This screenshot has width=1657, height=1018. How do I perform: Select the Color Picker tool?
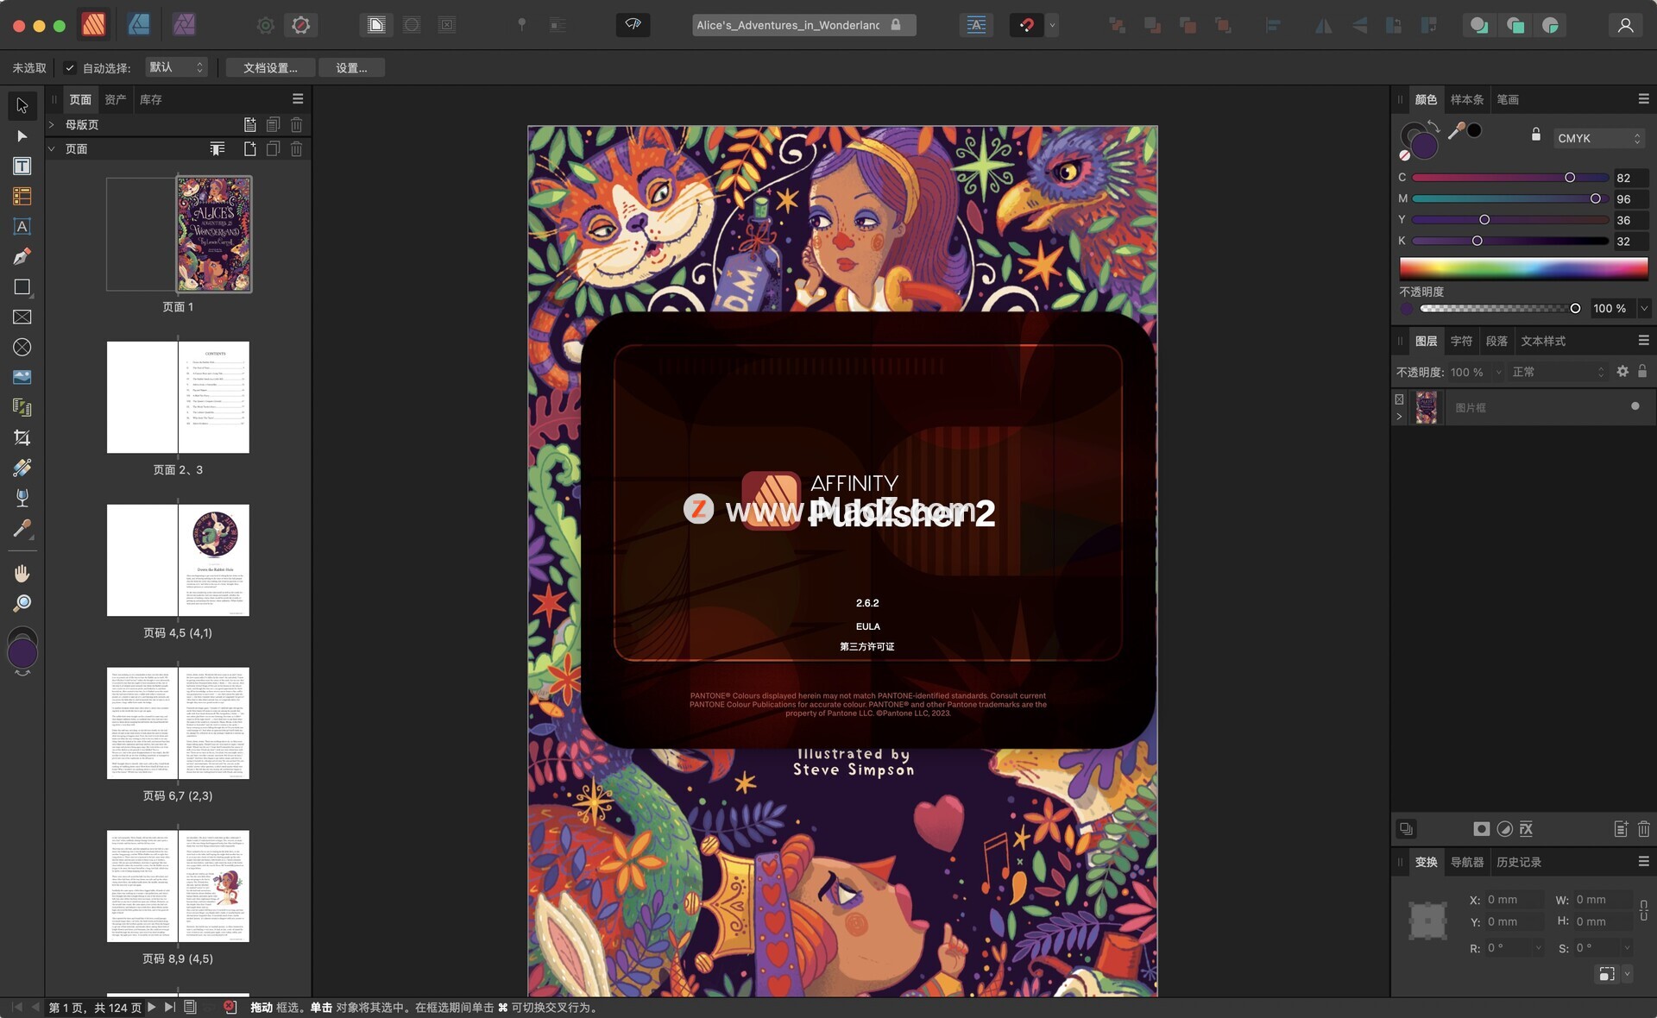coord(22,528)
